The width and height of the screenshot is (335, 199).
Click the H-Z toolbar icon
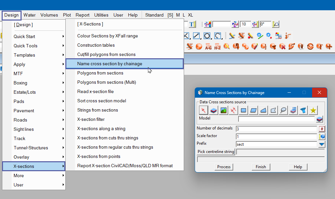[218, 46]
